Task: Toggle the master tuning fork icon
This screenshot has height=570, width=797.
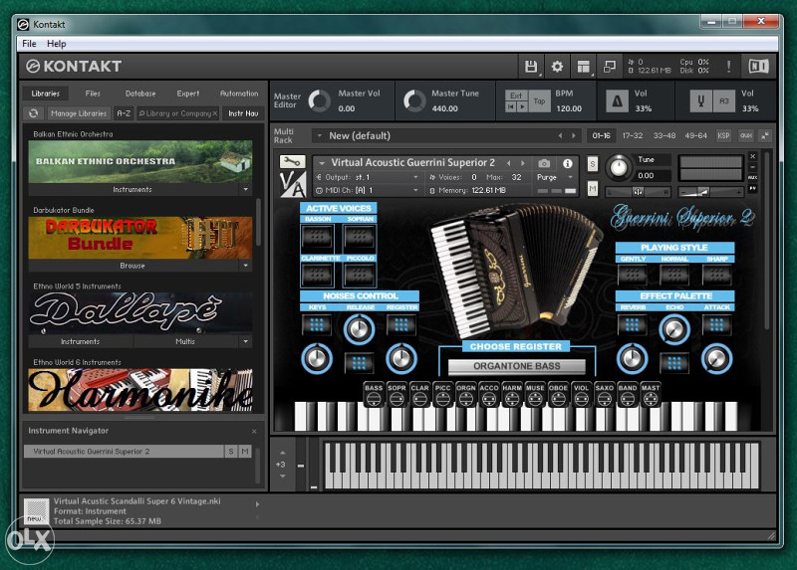Action: coord(701,101)
